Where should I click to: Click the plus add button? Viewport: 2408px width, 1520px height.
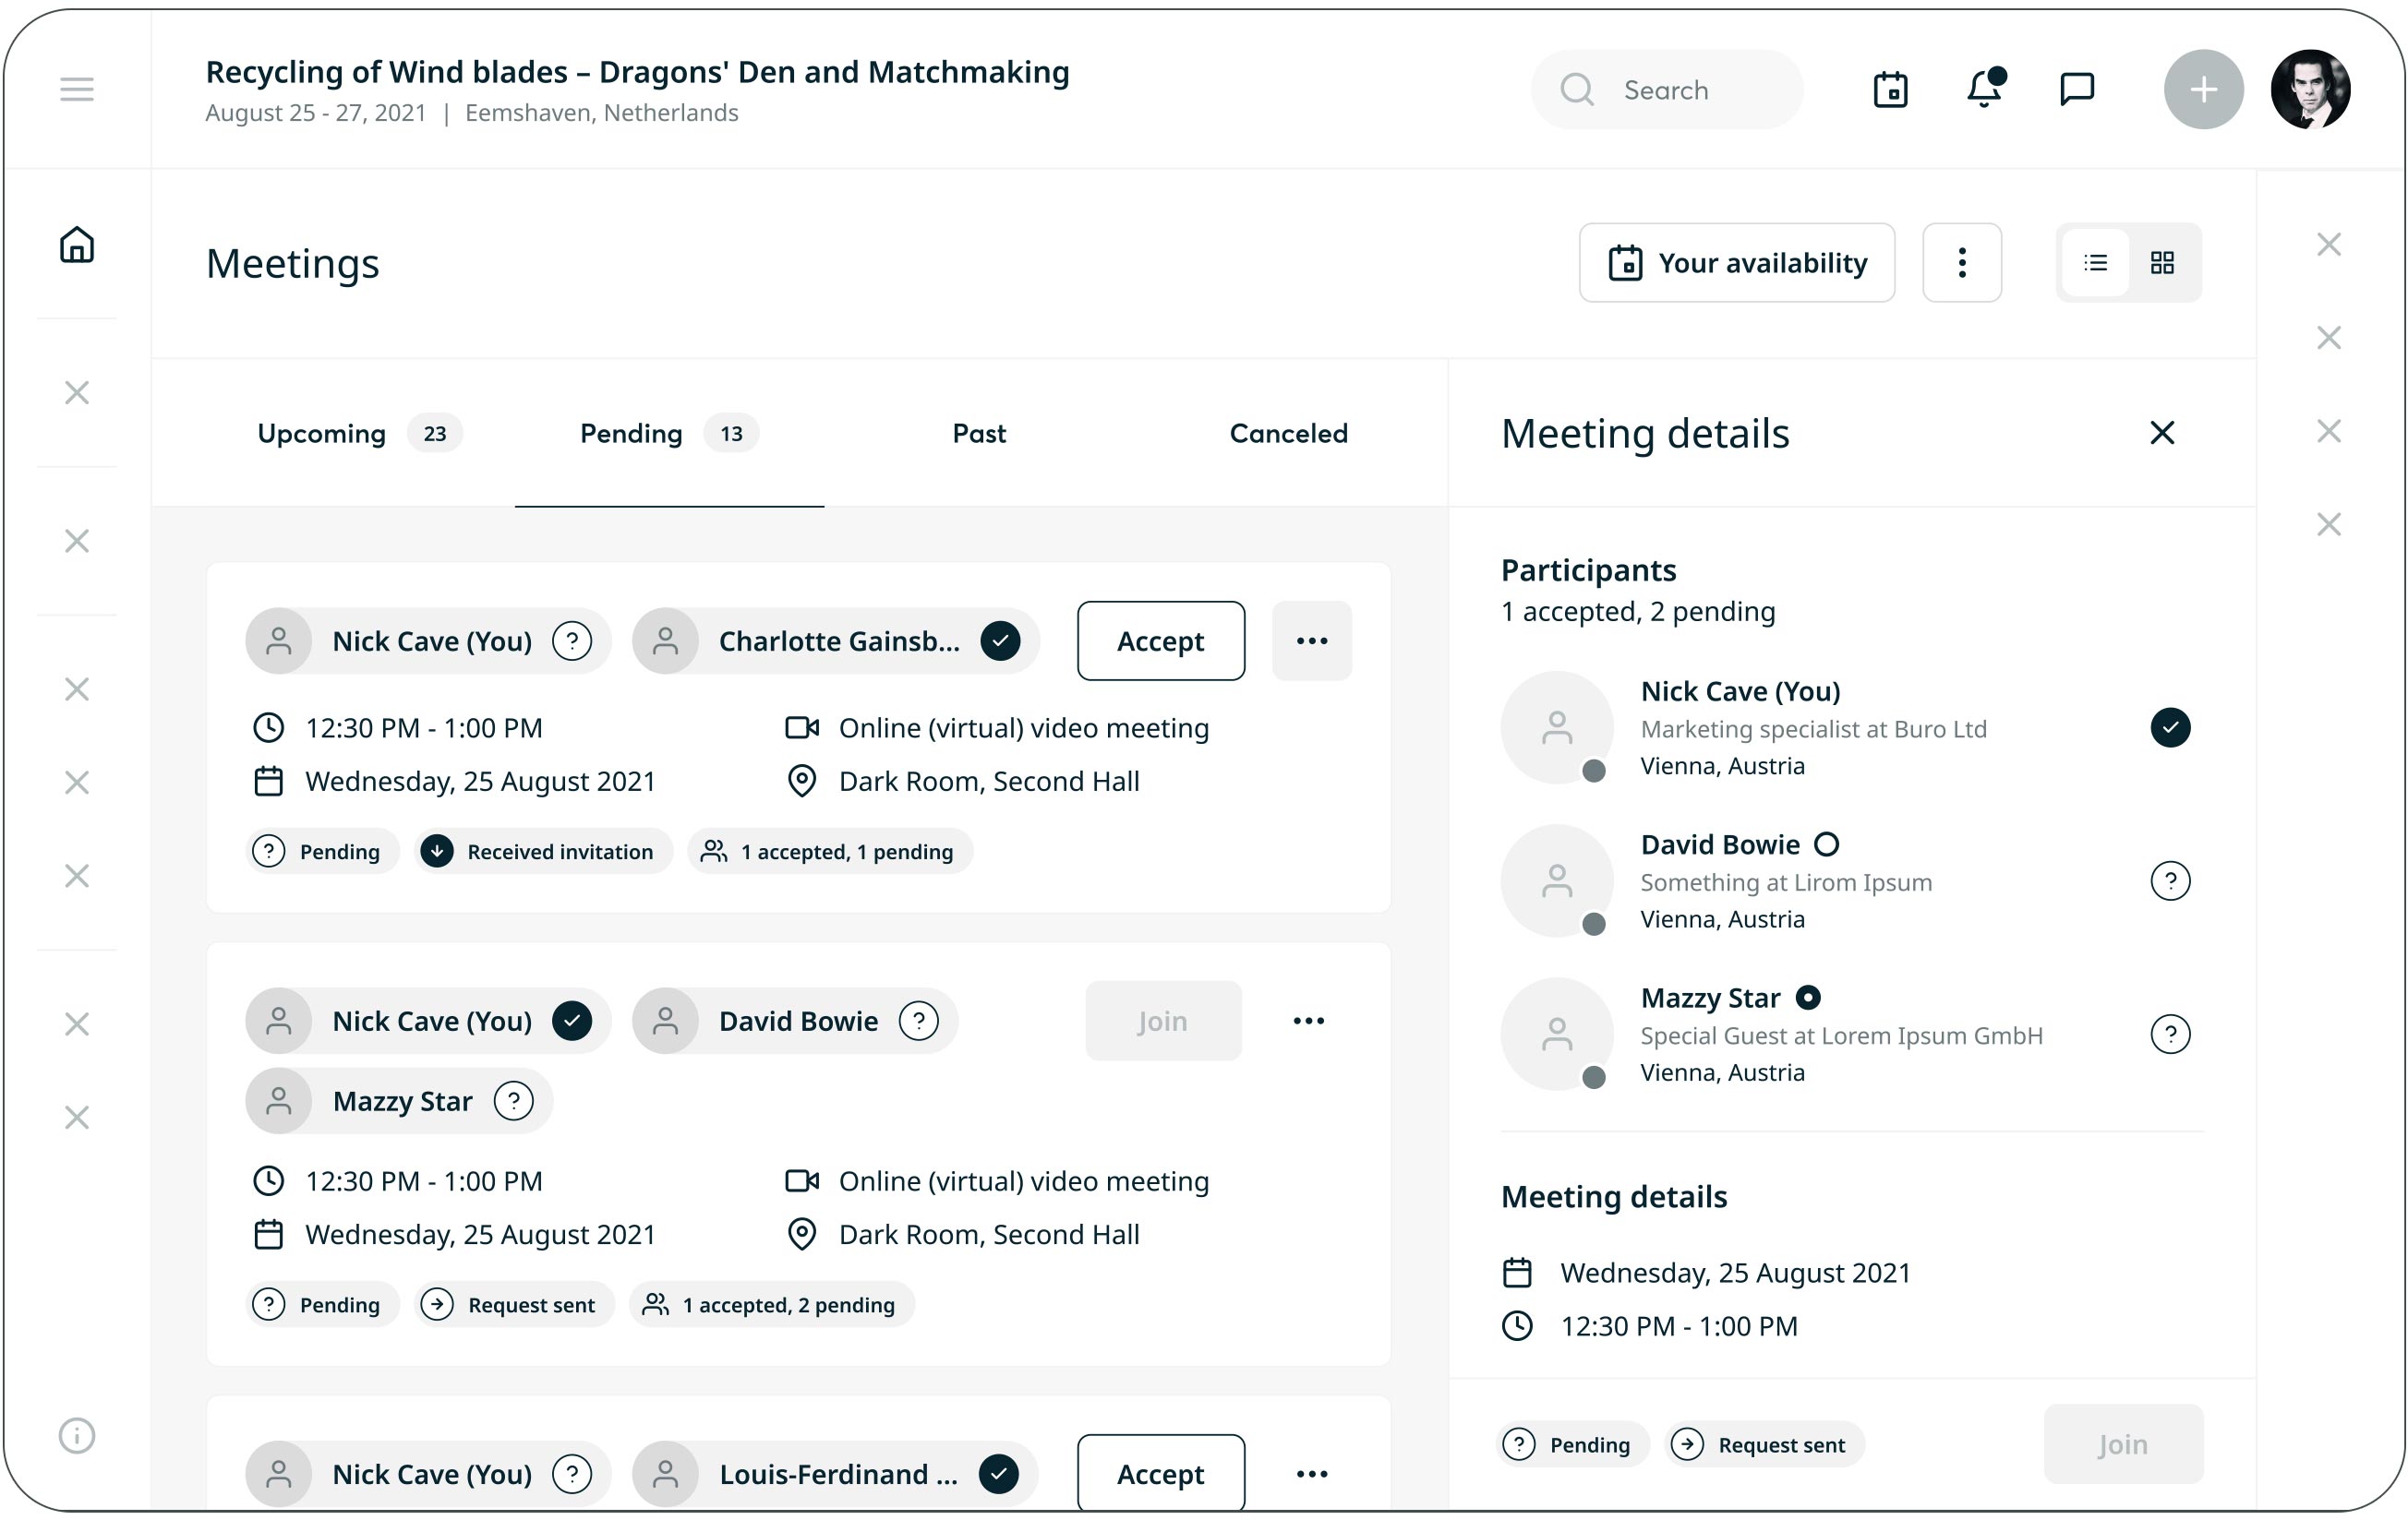[x=2203, y=90]
